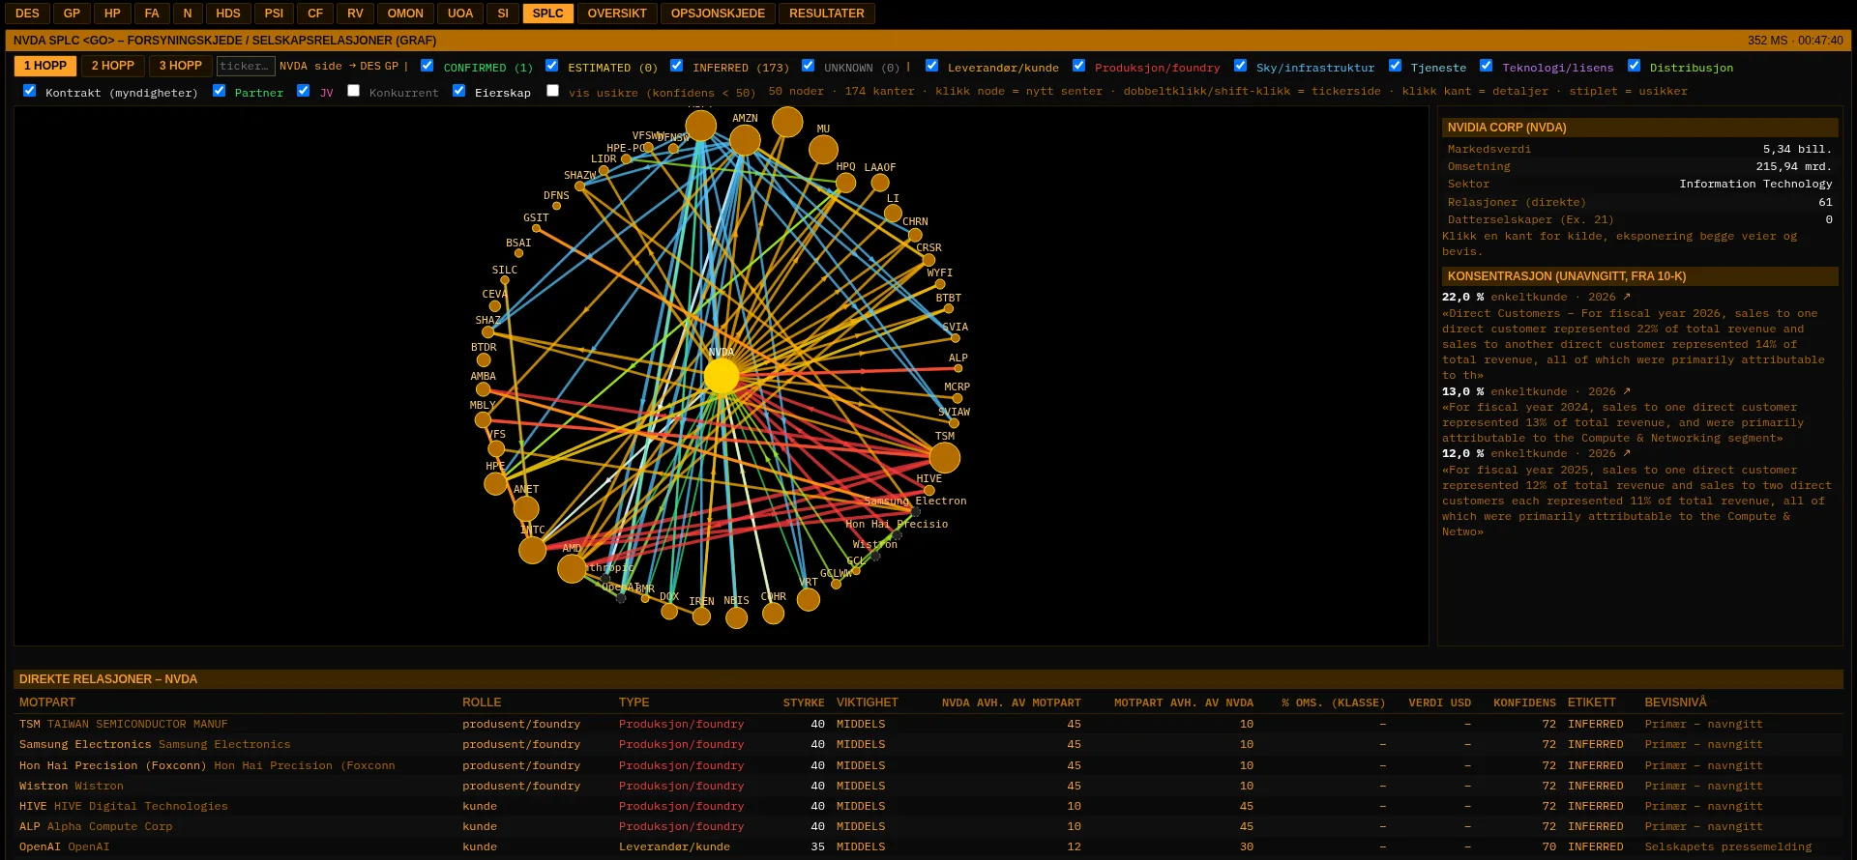Screen dimensions: 1857x860
Task: Click the central yellow NVDA node
Action: pyautogui.click(x=722, y=376)
